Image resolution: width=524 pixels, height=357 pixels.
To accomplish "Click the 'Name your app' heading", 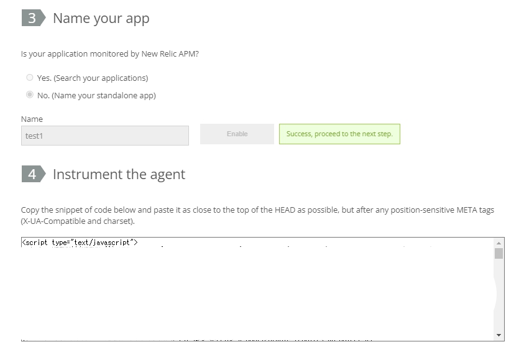I will (x=101, y=19).
